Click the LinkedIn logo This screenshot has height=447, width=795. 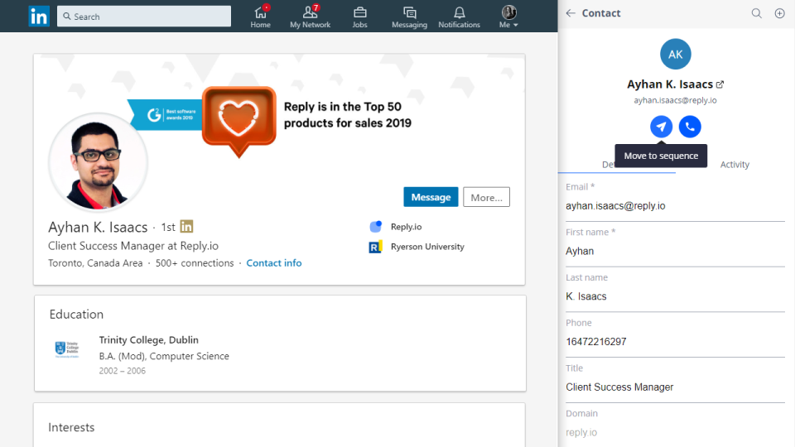coord(39,17)
